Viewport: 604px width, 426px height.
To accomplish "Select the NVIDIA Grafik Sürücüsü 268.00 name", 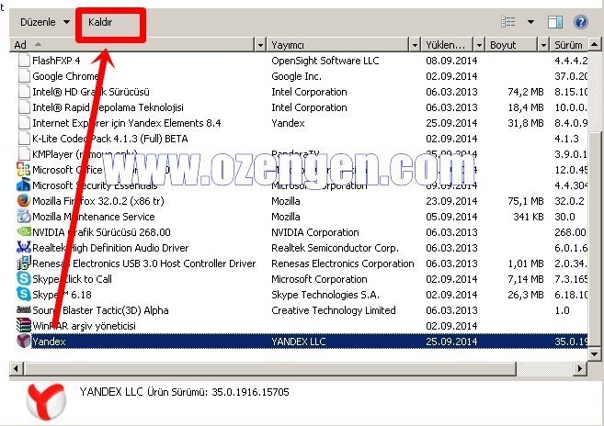I will click(101, 232).
